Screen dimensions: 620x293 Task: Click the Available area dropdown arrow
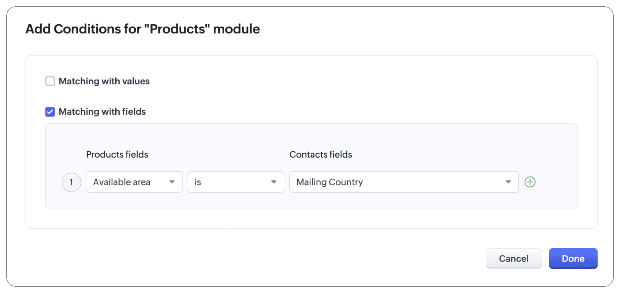(x=172, y=182)
